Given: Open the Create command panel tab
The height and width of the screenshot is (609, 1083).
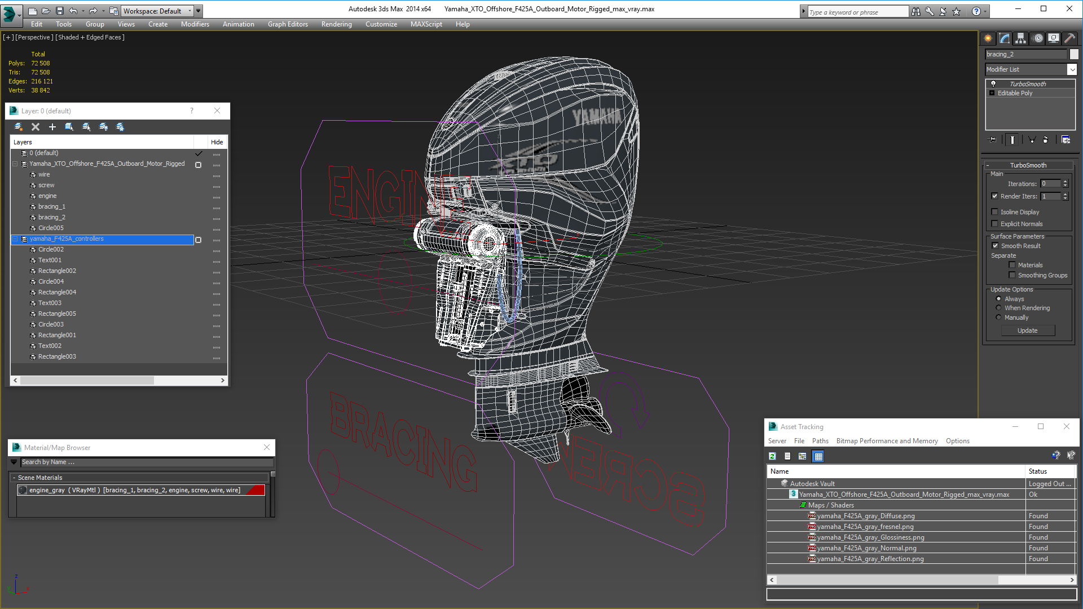Looking at the screenshot, I should click(x=988, y=38).
